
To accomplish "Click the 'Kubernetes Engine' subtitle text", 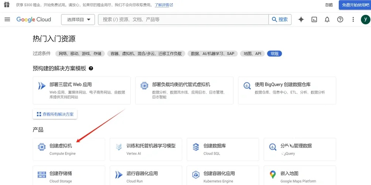I will tap(218, 181).
